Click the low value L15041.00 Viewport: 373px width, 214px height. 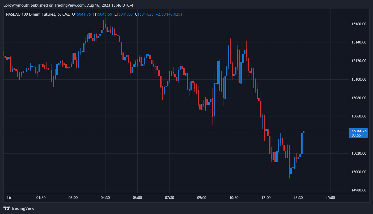tap(123, 14)
